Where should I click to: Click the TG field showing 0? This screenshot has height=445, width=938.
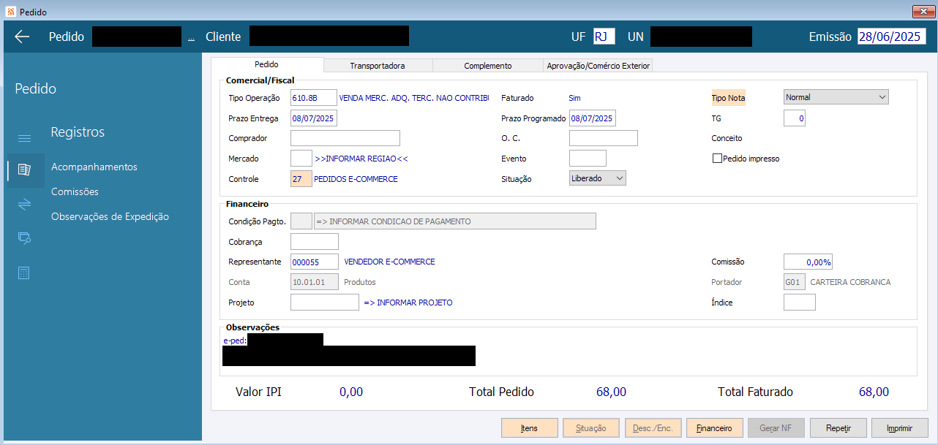coord(795,118)
